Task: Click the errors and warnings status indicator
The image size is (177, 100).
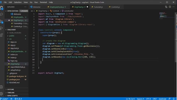Action: [18, 99]
